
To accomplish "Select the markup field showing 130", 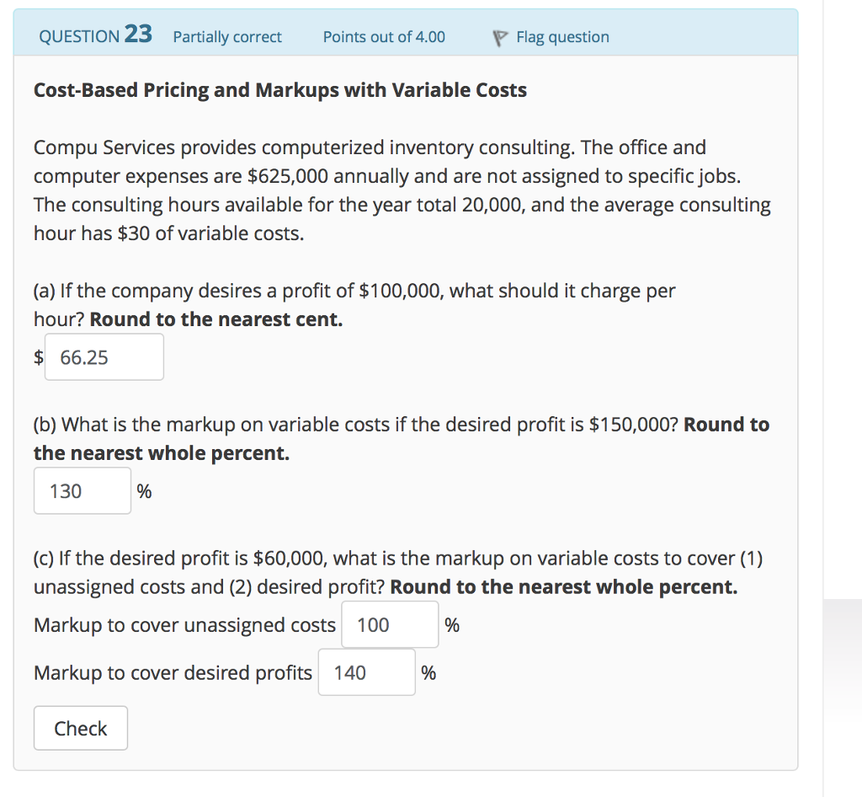I will point(82,490).
